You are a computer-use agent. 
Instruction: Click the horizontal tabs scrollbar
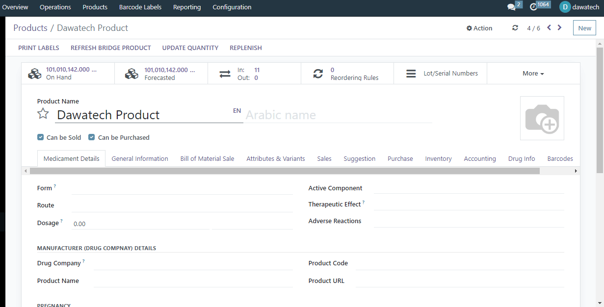[285, 171]
